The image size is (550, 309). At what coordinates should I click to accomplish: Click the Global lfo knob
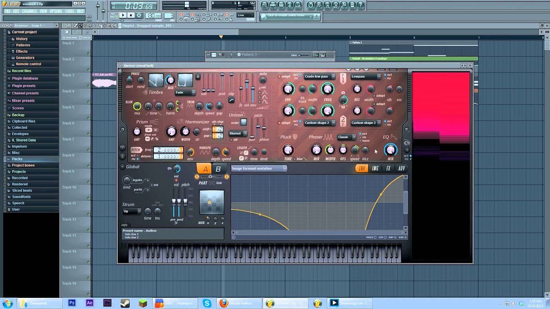coord(177,169)
